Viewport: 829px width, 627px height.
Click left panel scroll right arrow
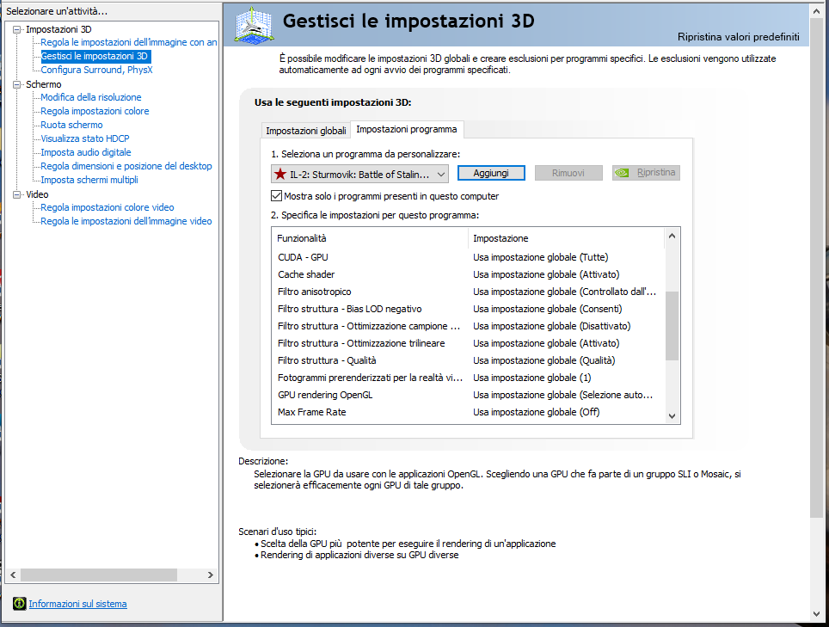click(x=211, y=575)
